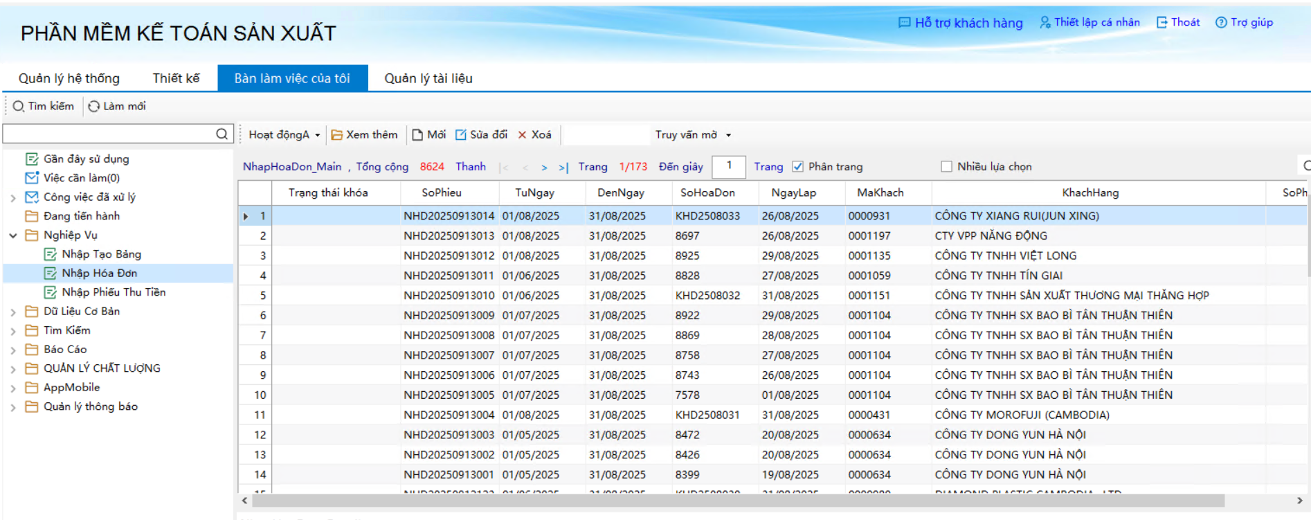Open the Truy vấn mở dropdown

pyautogui.click(x=692, y=135)
